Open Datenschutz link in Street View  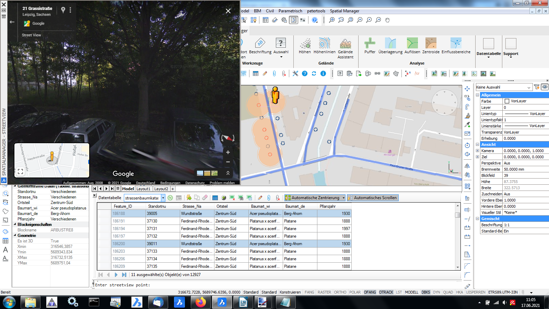195,183
